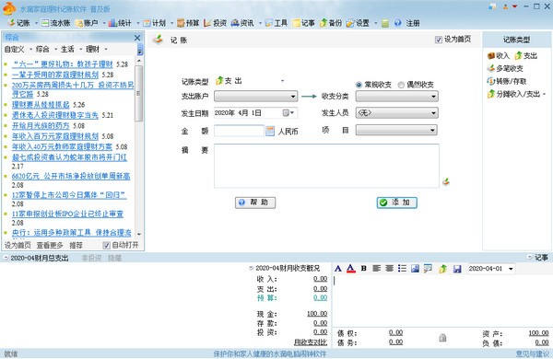
Task: Open the 预算 budget section
Action: pos(188,23)
